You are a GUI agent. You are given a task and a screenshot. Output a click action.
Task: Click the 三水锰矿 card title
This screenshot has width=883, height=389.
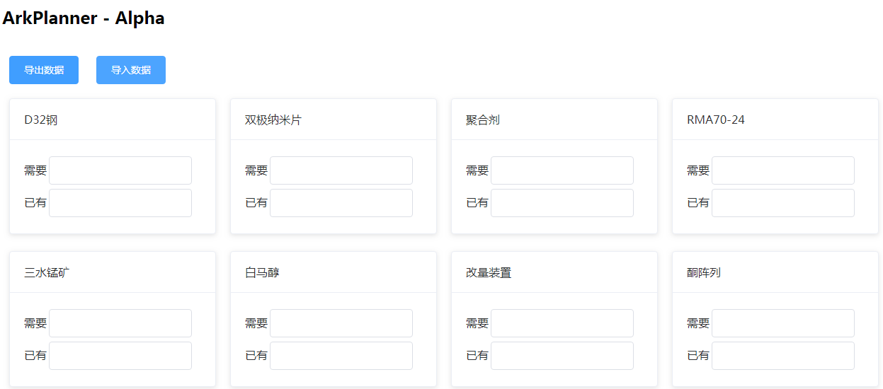(47, 273)
